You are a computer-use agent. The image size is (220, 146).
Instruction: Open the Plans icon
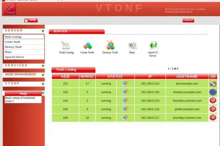click(132, 45)
